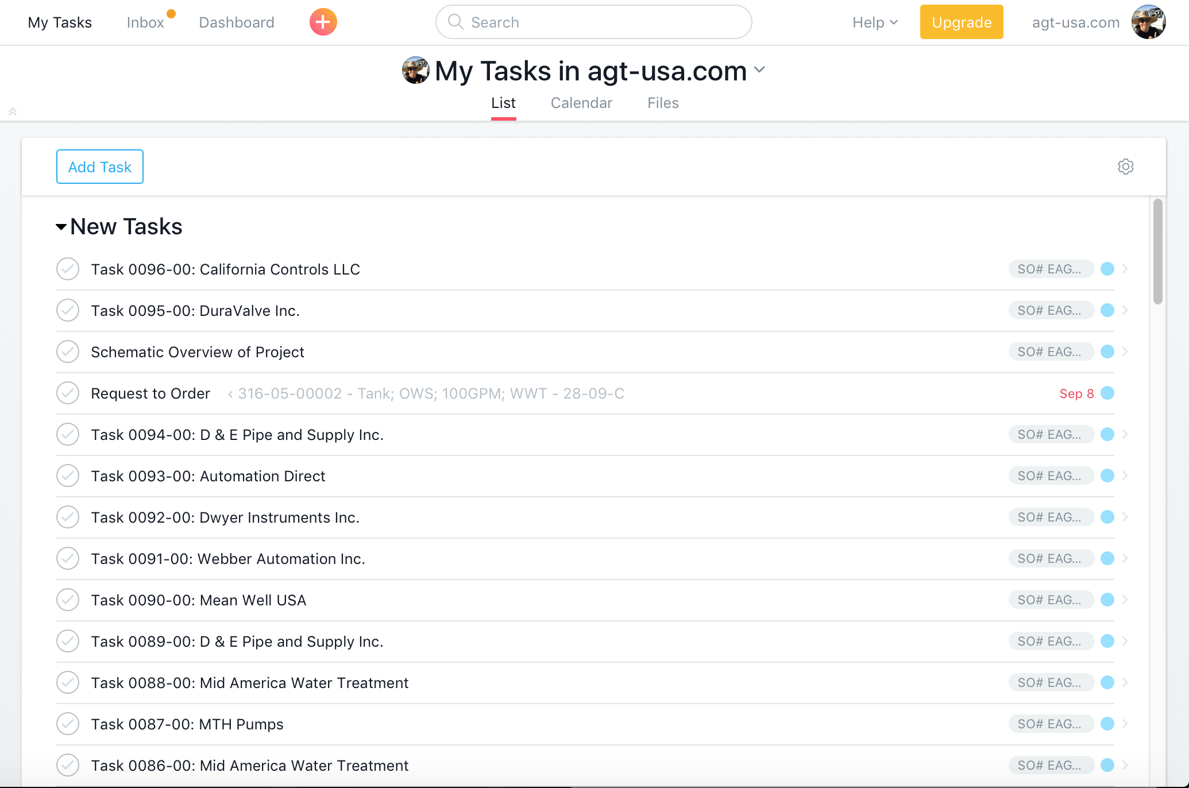Switch to the List tab
This screenshot has width=1189, height=788.
coord(503,103)
